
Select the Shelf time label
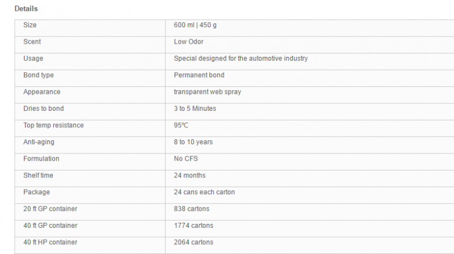[38, 176]
